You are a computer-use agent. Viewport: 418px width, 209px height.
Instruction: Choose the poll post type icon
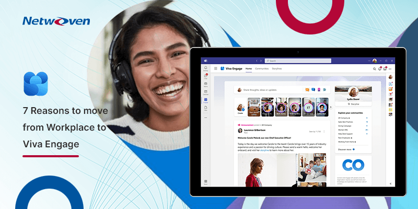click(x=324, y=89)
